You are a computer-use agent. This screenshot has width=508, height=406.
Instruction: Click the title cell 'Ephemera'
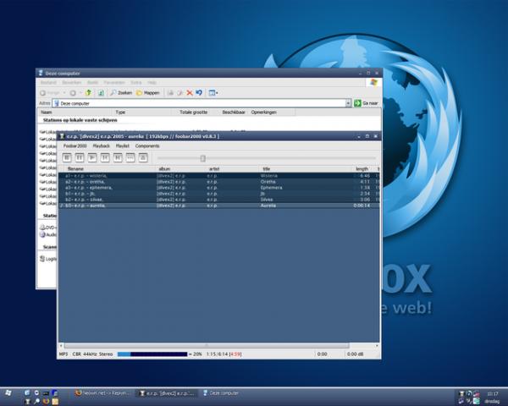coord(271,188)
